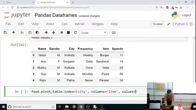This screenshot has height=110, width=196.
Task: Move the selected cell up
Action: 46,33
